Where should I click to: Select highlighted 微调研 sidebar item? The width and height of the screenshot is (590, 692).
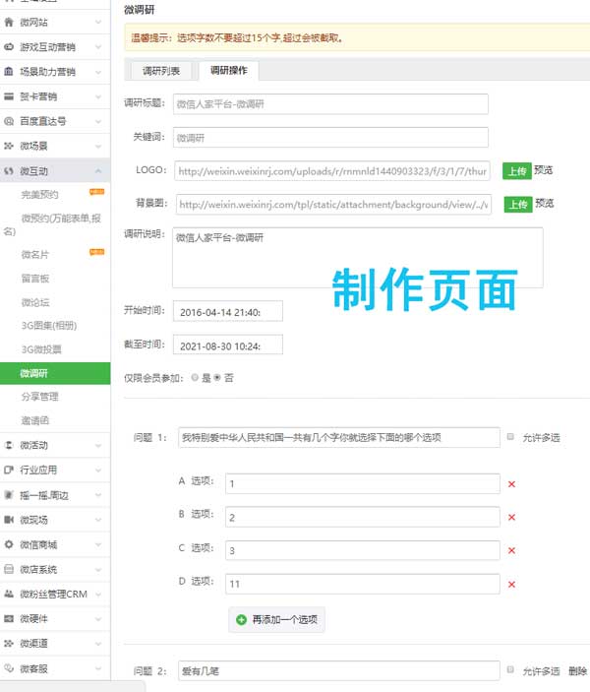(x=55, y=373)
